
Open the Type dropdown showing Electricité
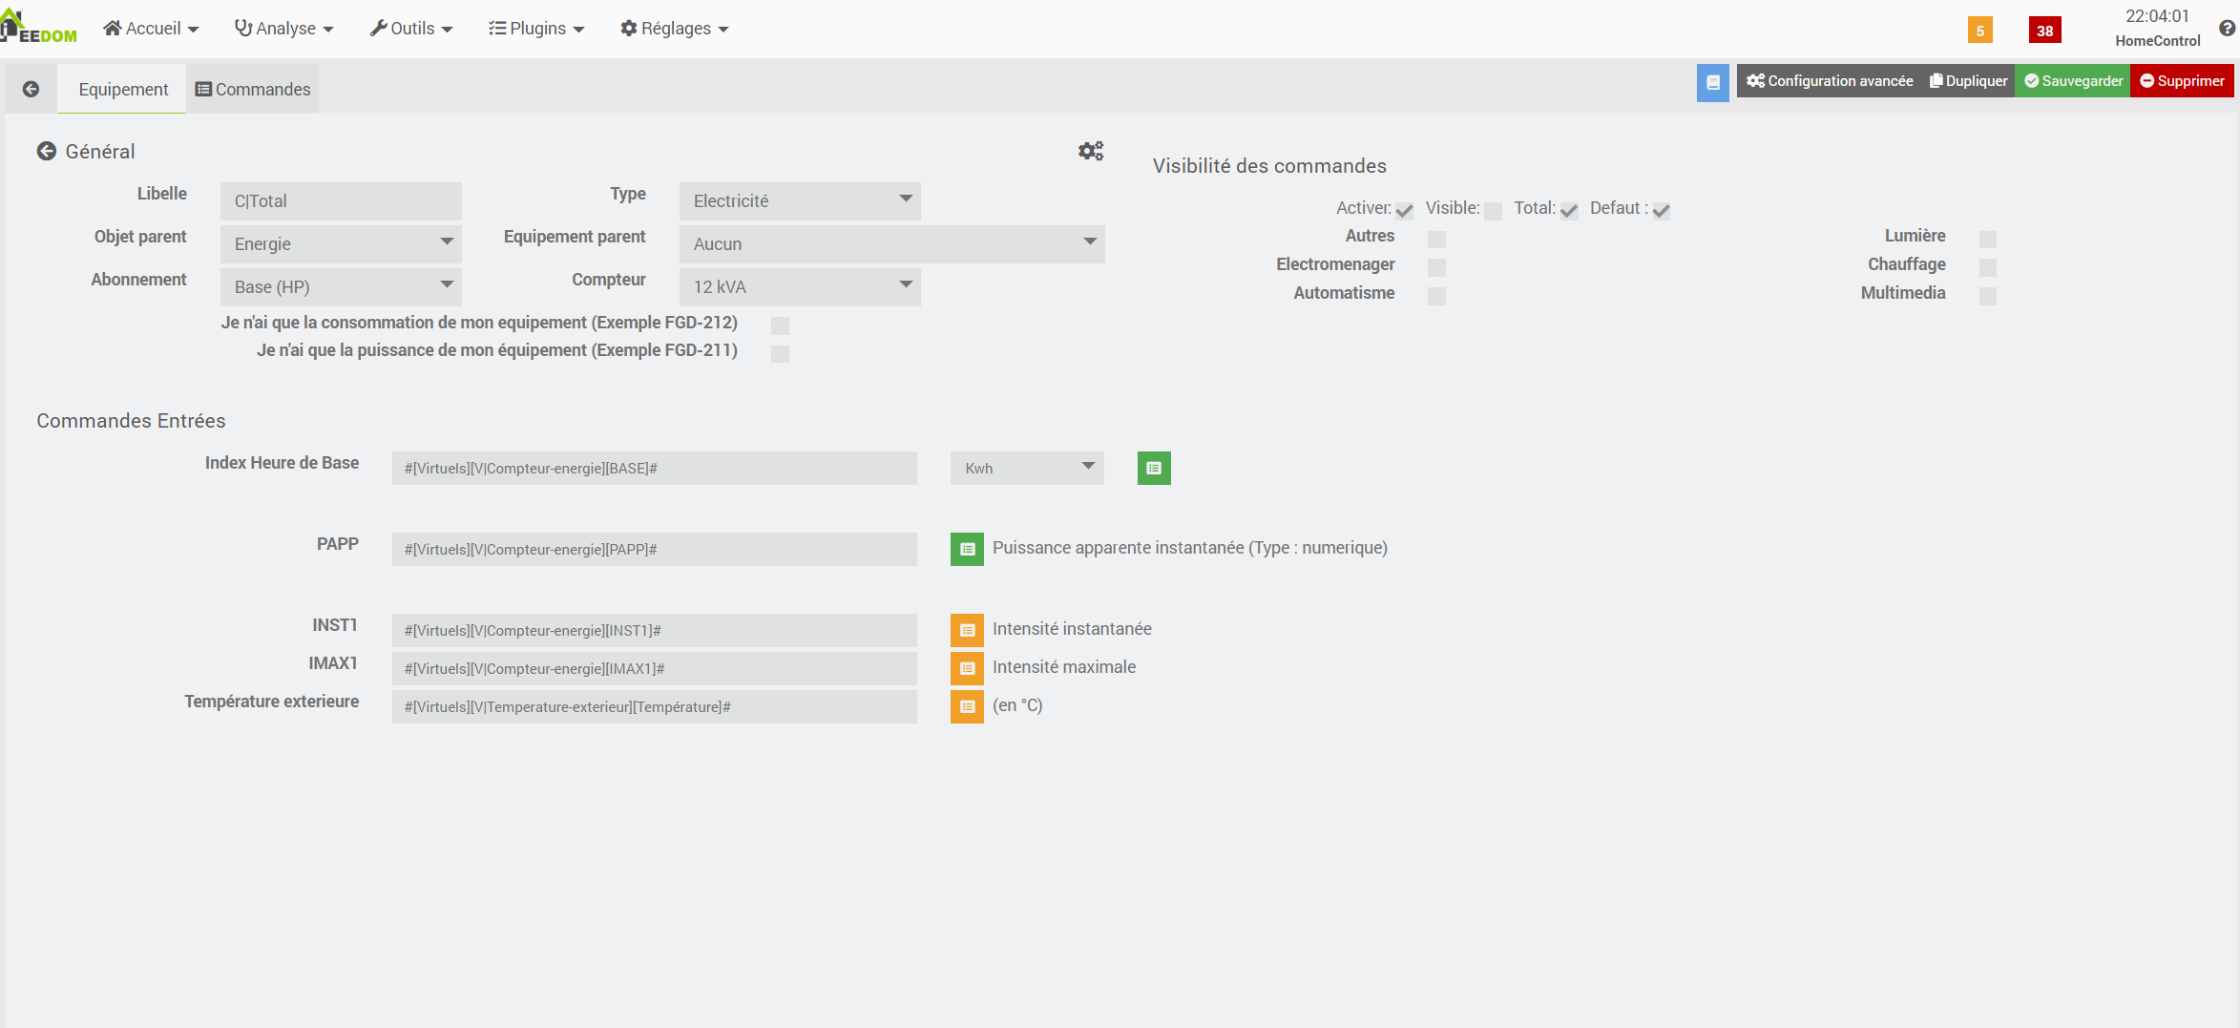[x=800, y=201]
